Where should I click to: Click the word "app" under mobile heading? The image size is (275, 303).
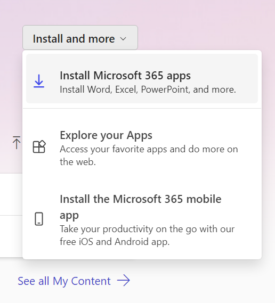(x=69, y=216)
